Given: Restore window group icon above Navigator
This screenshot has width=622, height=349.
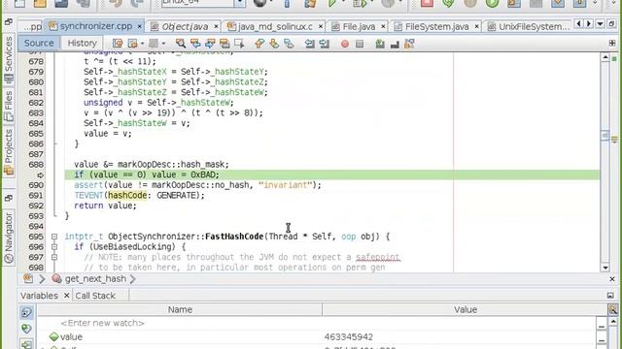Looking at the screenshot, I should click(9, 198).
